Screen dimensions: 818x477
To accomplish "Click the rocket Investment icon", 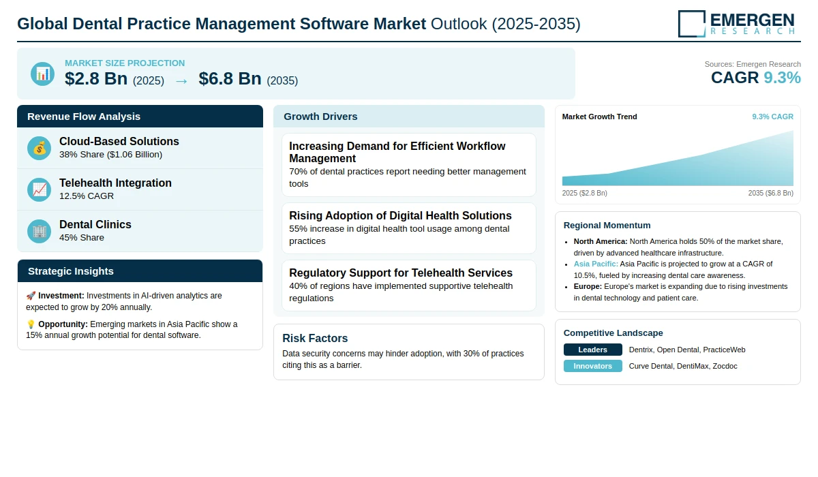I will tap(31, 296).
